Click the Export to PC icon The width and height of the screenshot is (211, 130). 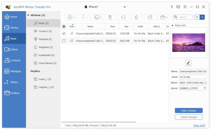(x=97, y=17)
